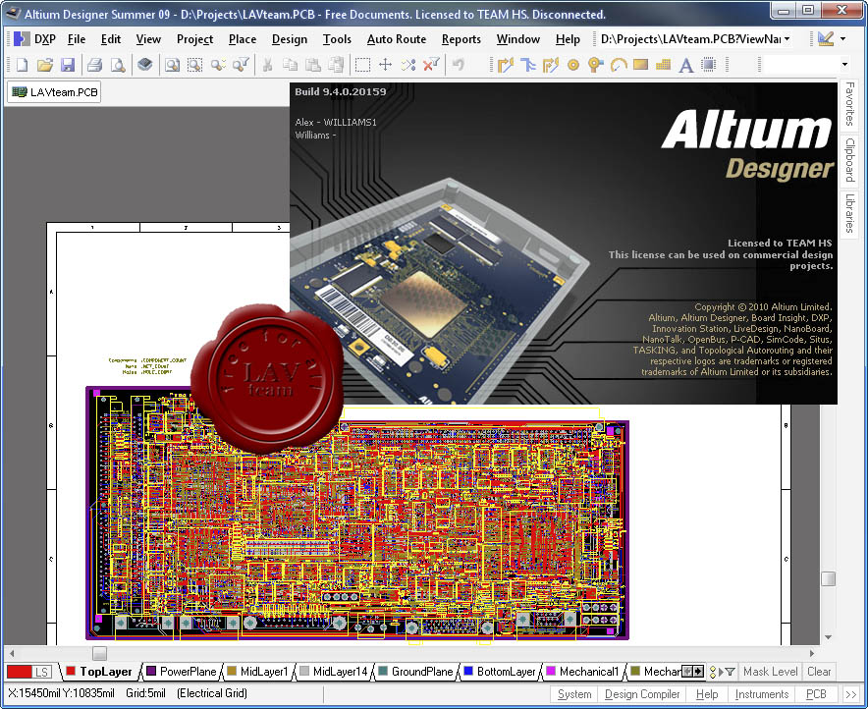868x709 pixels.
Task: Click the Clear button in layer bar
Action: (819, 672)
